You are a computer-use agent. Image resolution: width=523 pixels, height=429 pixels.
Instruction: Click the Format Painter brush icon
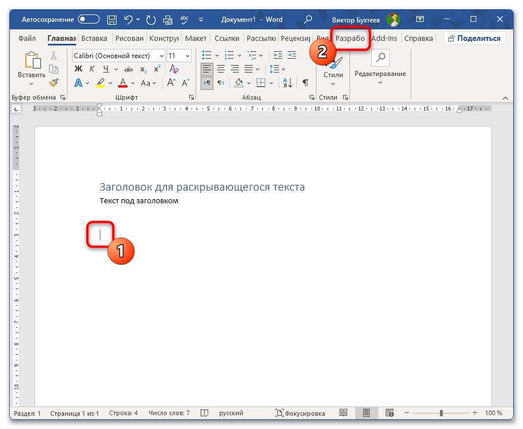pos(54,83)
